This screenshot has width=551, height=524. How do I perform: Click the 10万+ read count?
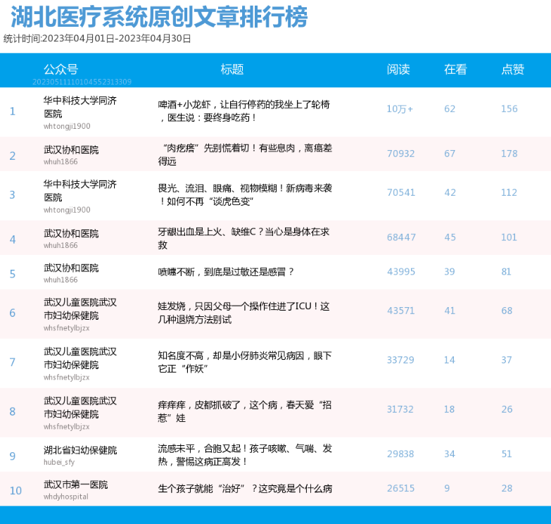[400, 109]
